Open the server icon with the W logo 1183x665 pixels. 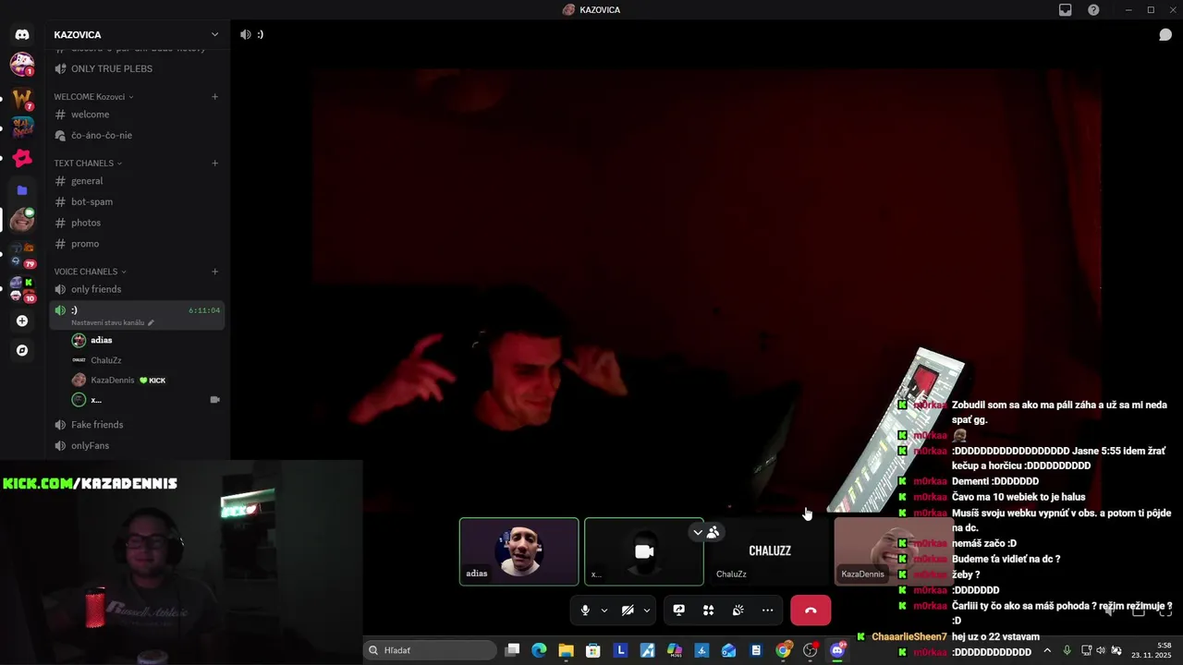[x=22, y=97]
